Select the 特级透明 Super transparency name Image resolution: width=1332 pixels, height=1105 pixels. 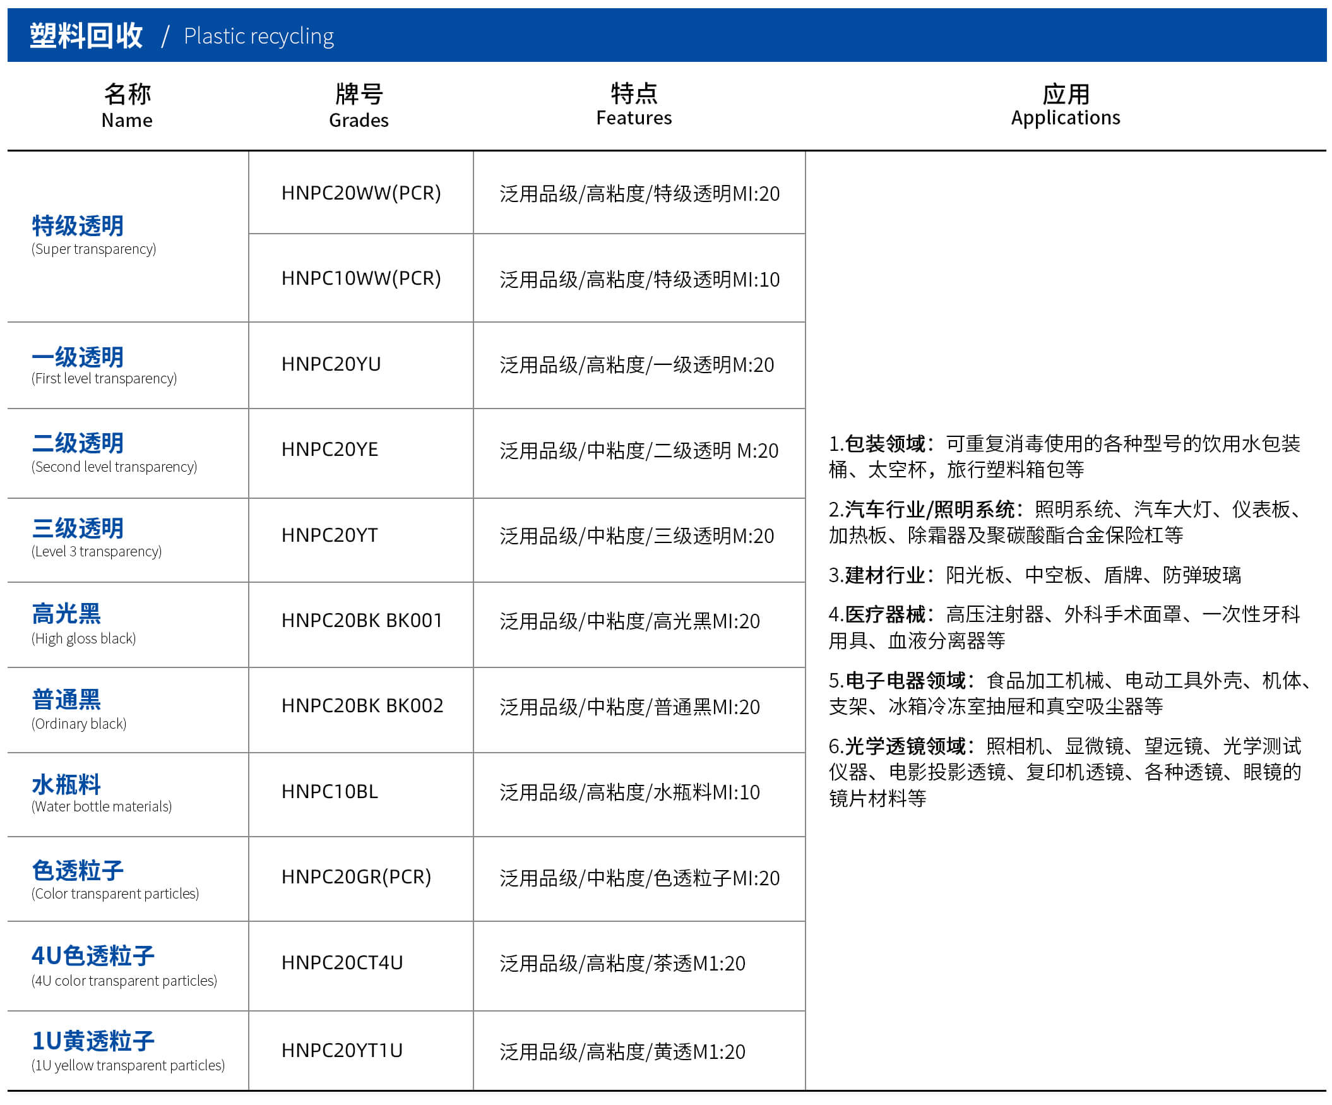(78, 227)
